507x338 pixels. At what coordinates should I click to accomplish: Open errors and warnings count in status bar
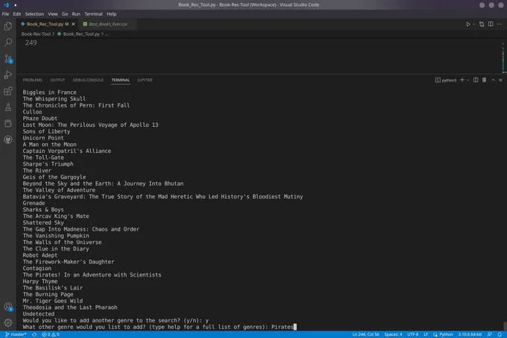[x=51, y=334]
